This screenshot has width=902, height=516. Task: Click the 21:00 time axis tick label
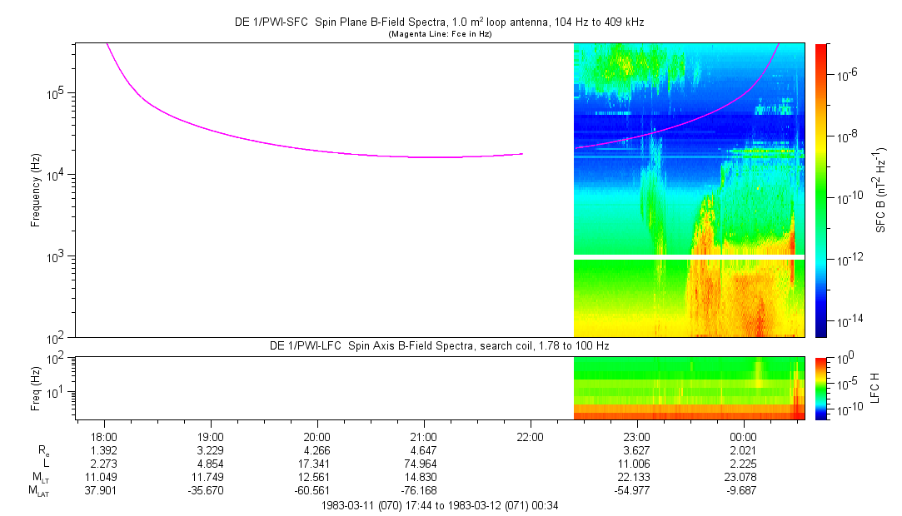(423, 436)
